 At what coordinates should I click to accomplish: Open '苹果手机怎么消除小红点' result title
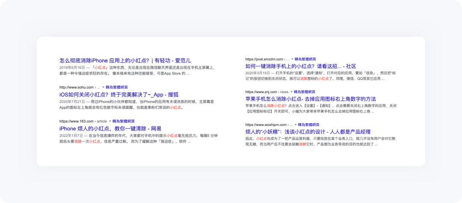tap(311, 99)
